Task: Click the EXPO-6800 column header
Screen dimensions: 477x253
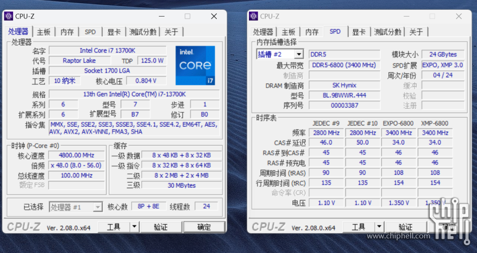Action: [398, 123]
